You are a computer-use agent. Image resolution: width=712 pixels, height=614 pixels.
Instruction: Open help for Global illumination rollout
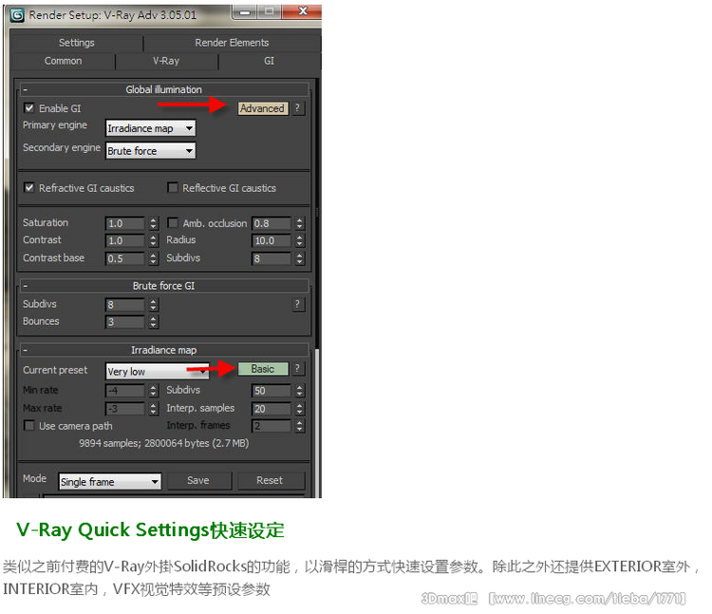point(297,108)
